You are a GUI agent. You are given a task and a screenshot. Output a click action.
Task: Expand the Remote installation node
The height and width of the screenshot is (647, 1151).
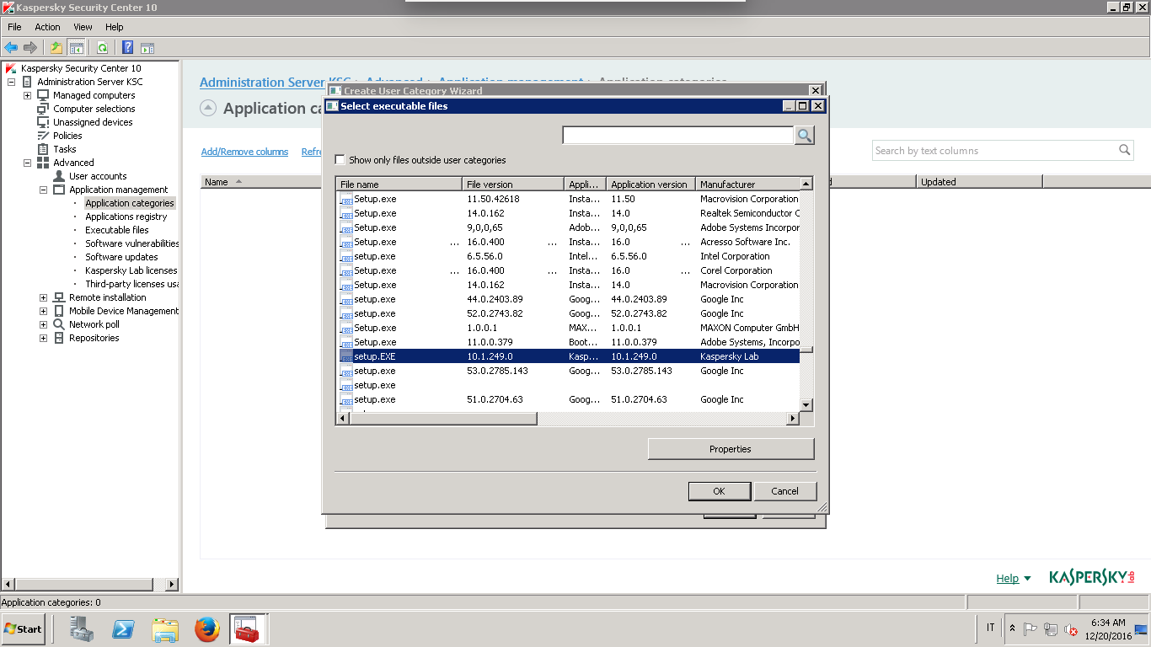click(44, 297)
